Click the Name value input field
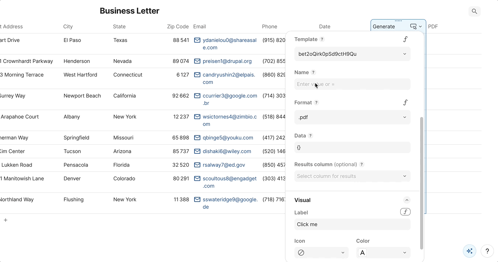 (352, 84)
